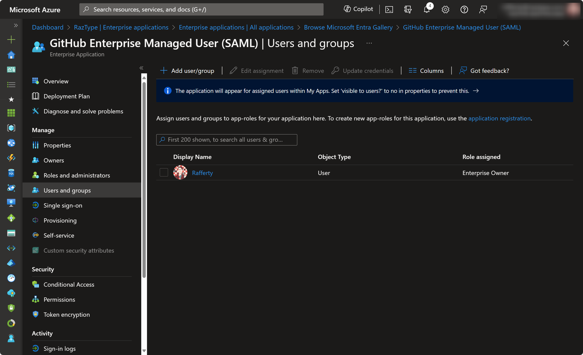Viewport: 583px width, 355px height.
Task: Open the application registration link
Action: coord(499,118)
